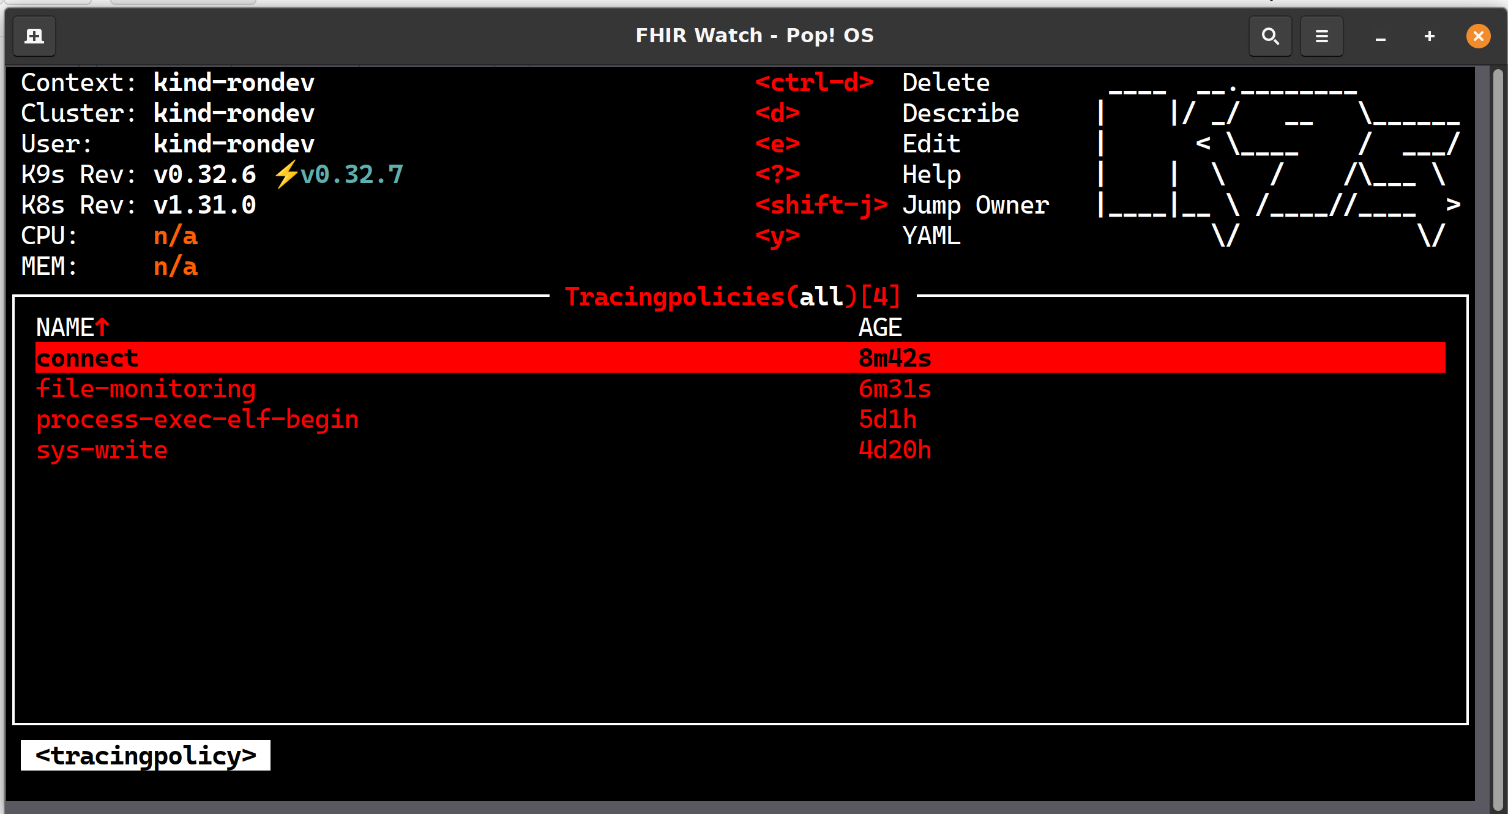Viewport: 1508px width, 814px height.
Task: Select the connect tracing policy row
Action: pyautogui.click(x=87, y=358)
